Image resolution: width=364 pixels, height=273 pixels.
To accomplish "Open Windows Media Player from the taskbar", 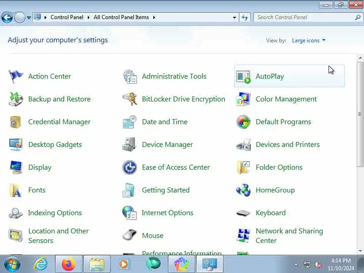I will [x=124, y=264].
